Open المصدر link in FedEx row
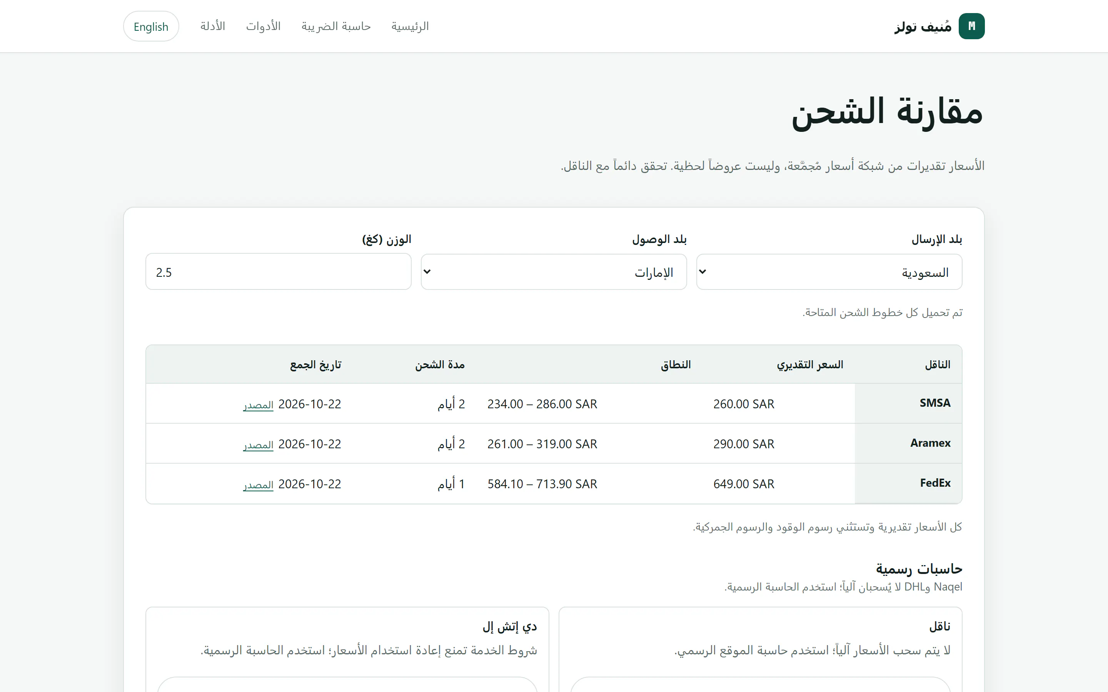 258,485
